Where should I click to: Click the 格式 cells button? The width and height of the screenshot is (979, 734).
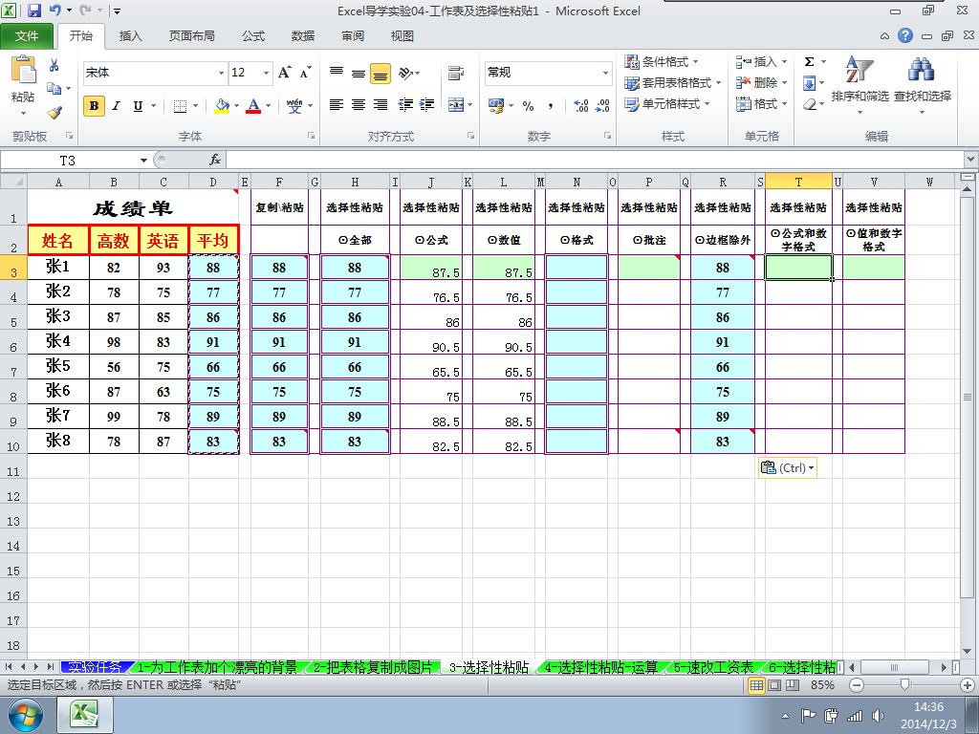[761, 104]
